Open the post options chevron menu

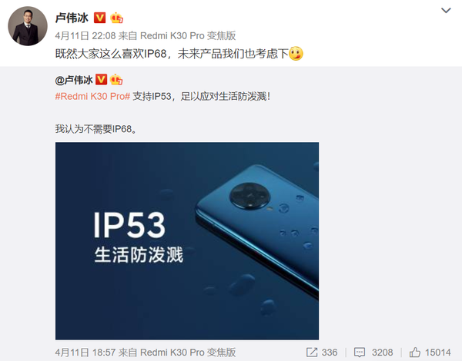pyautogui.click(x=446, y=11)
